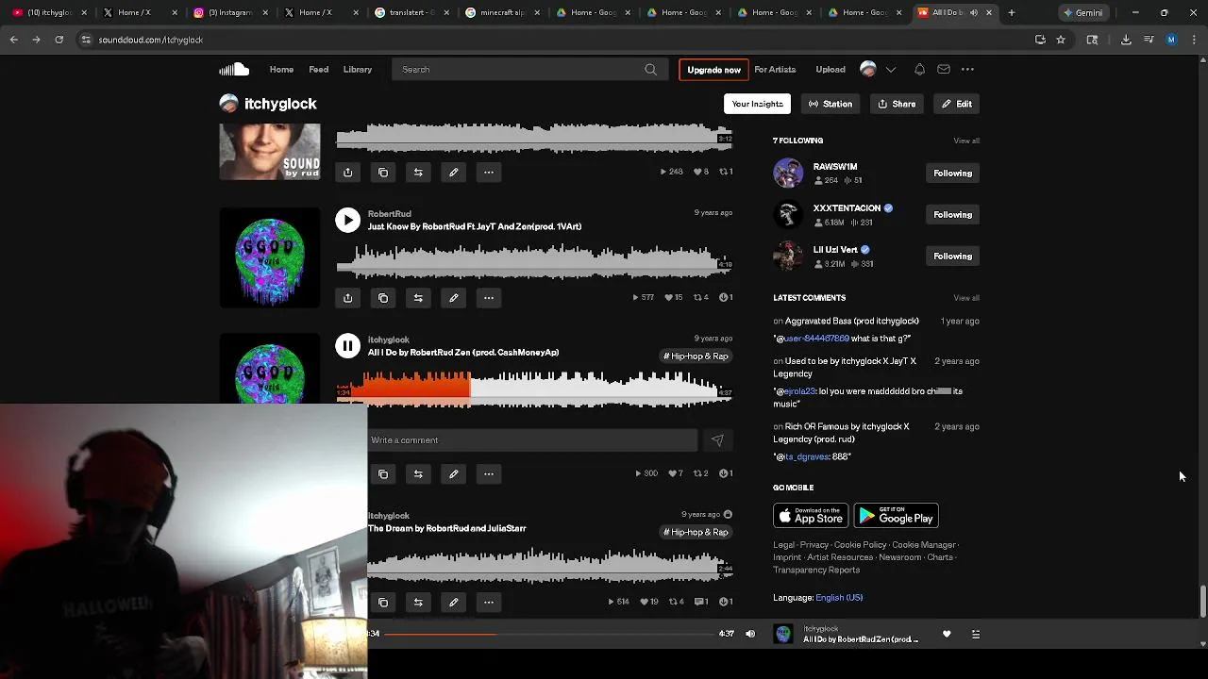The height and width of the screenshot is (679, 1208).
Task: Open the notifications bell
Action: coord(919,69)
